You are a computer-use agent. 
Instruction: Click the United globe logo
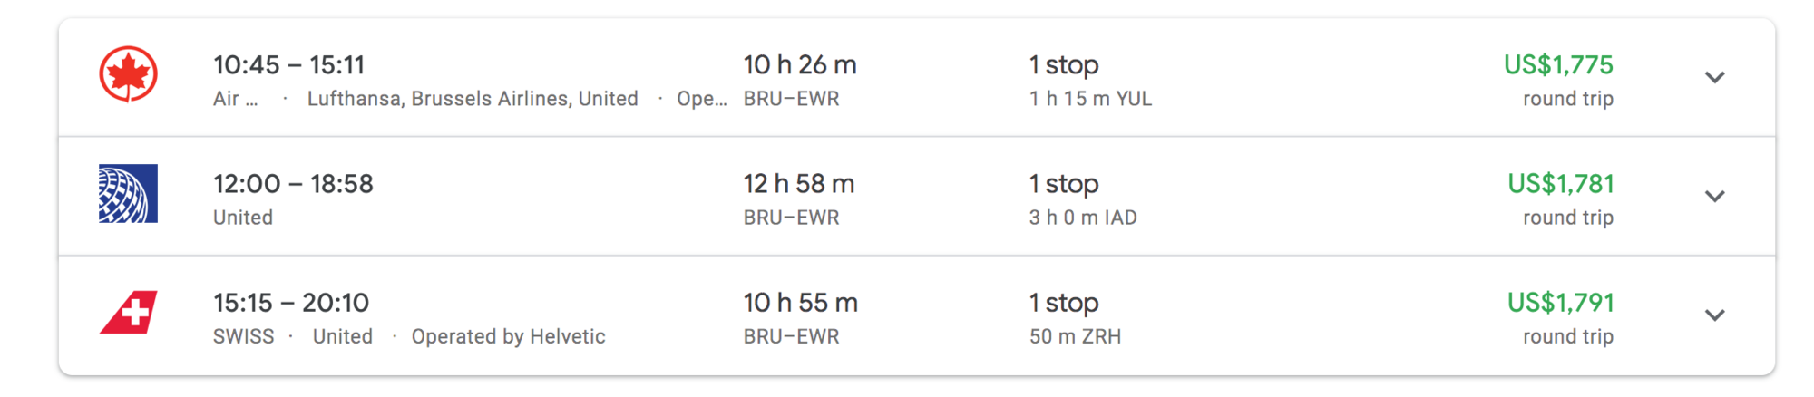click(128, 193)
